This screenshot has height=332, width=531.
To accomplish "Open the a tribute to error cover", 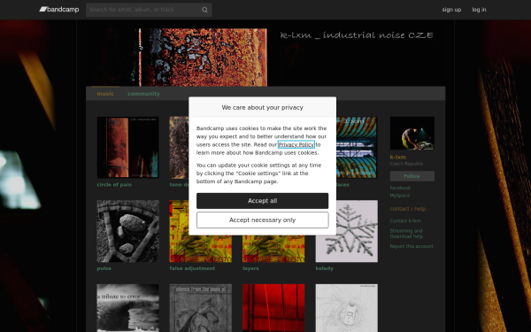I will [127, 308].
